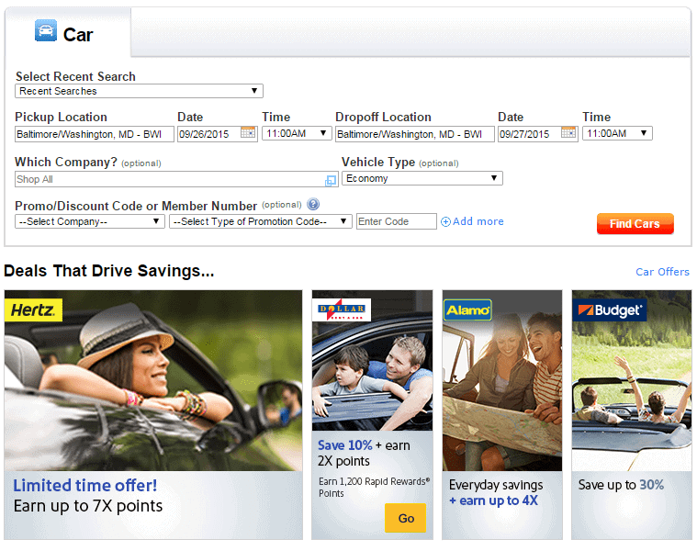
Task: Select the Car tab
Action: [66, 34]
